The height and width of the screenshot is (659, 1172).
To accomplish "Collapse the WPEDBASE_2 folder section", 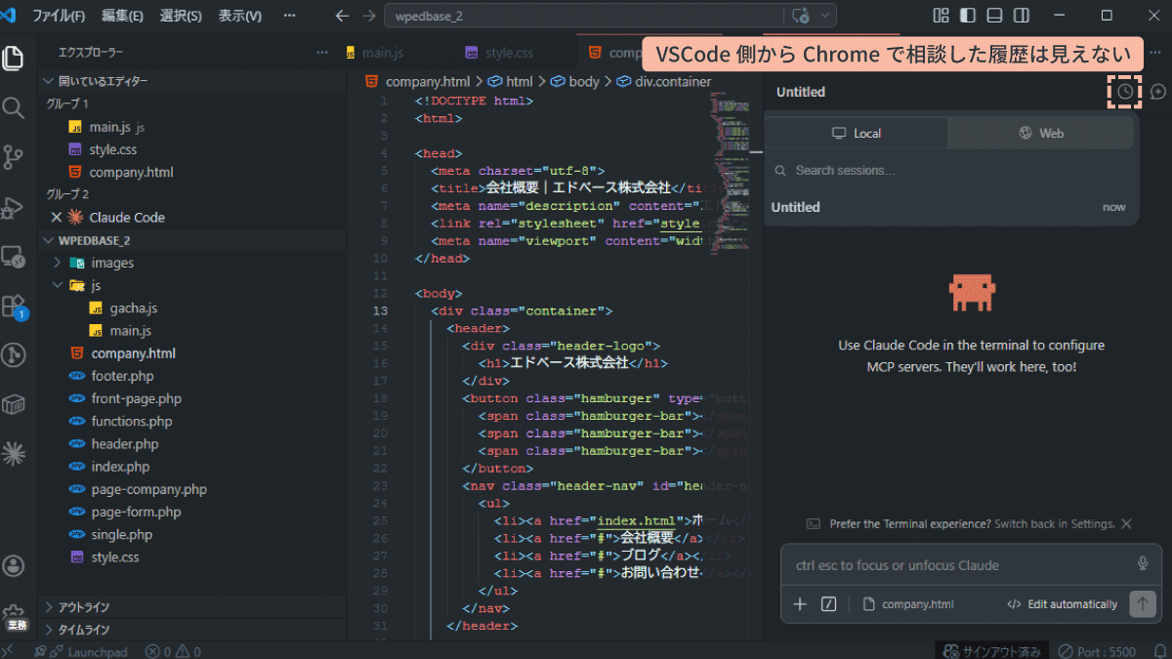I will coord(94,240).
